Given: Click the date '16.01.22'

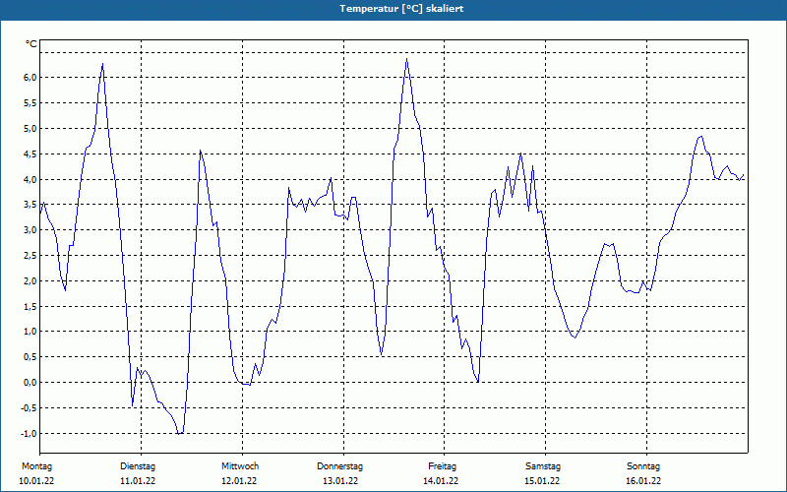Looking at the screenshot, I should tap(643, 481).
